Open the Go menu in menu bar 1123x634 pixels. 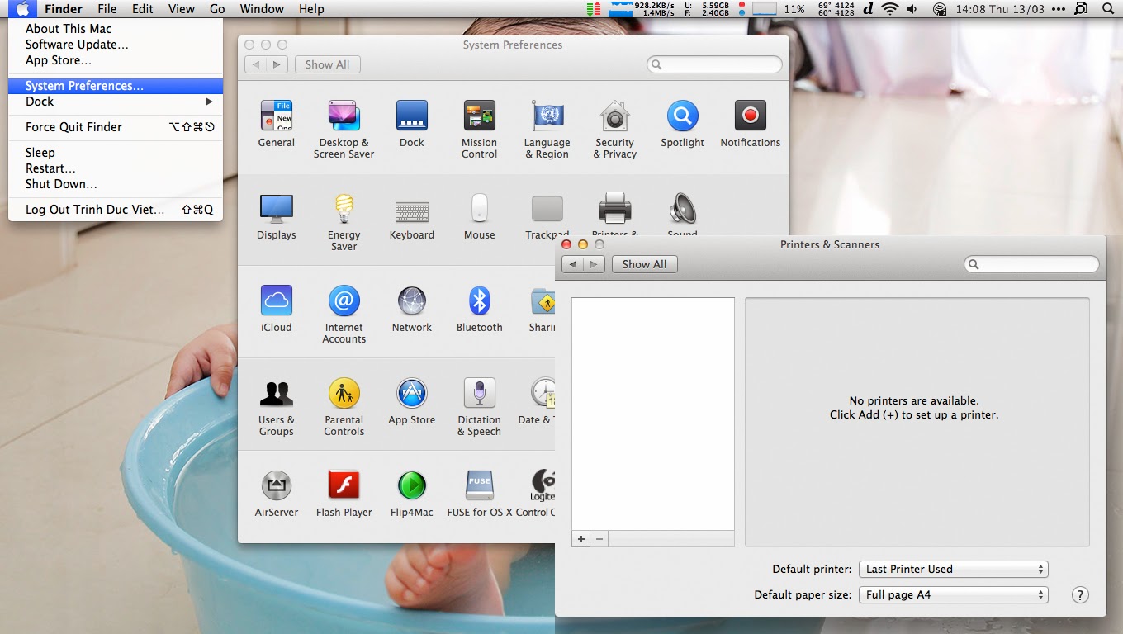click(x=217, y=9)
